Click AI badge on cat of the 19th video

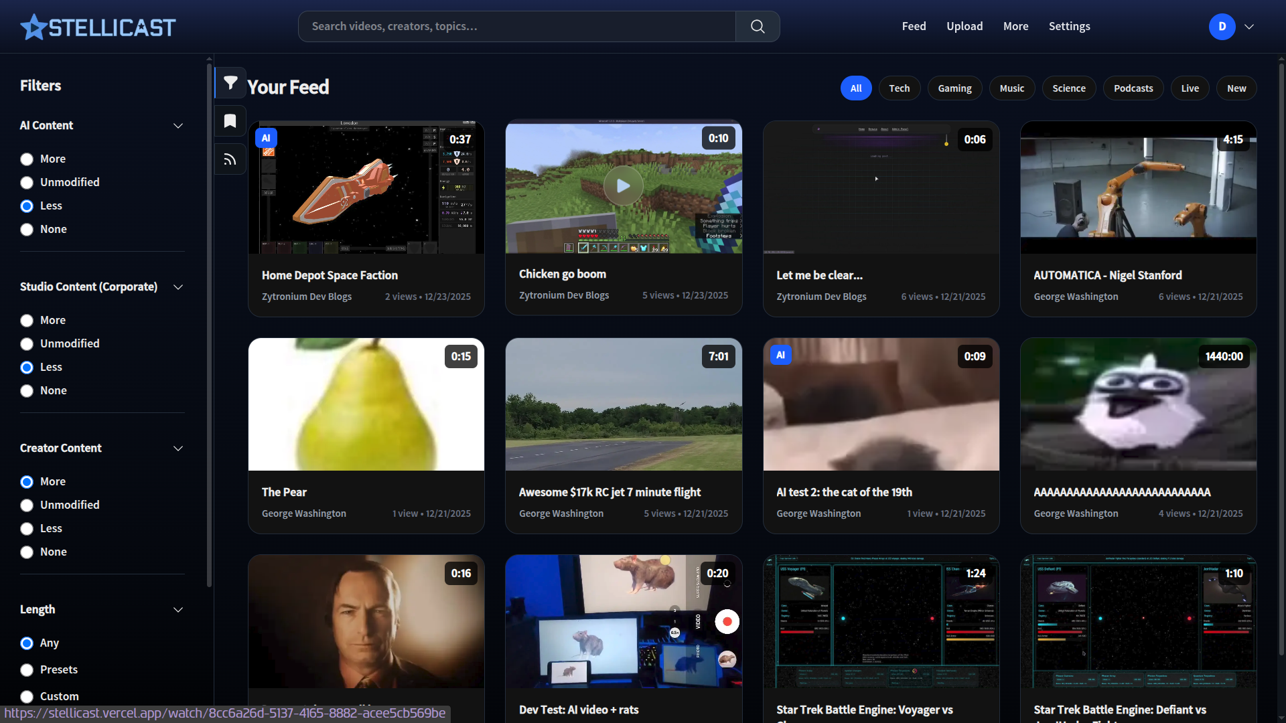pyautogui.click(x=780, y=355)
